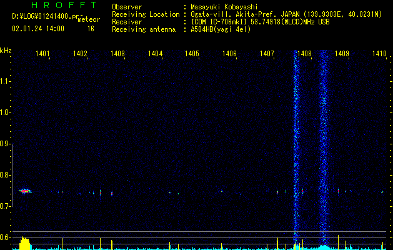The image size is (393, 250).
Task: Click the 1404 time axis marker
Action: 155,53
